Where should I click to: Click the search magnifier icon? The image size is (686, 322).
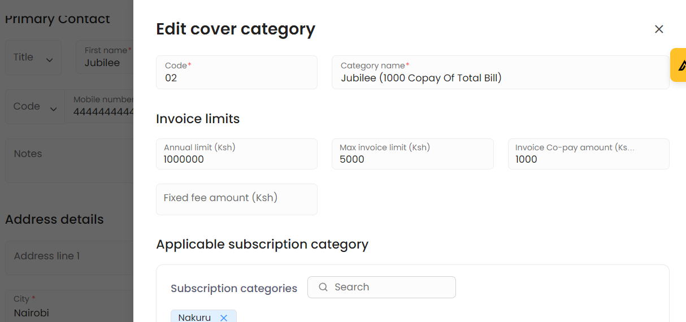pos(323,287)
